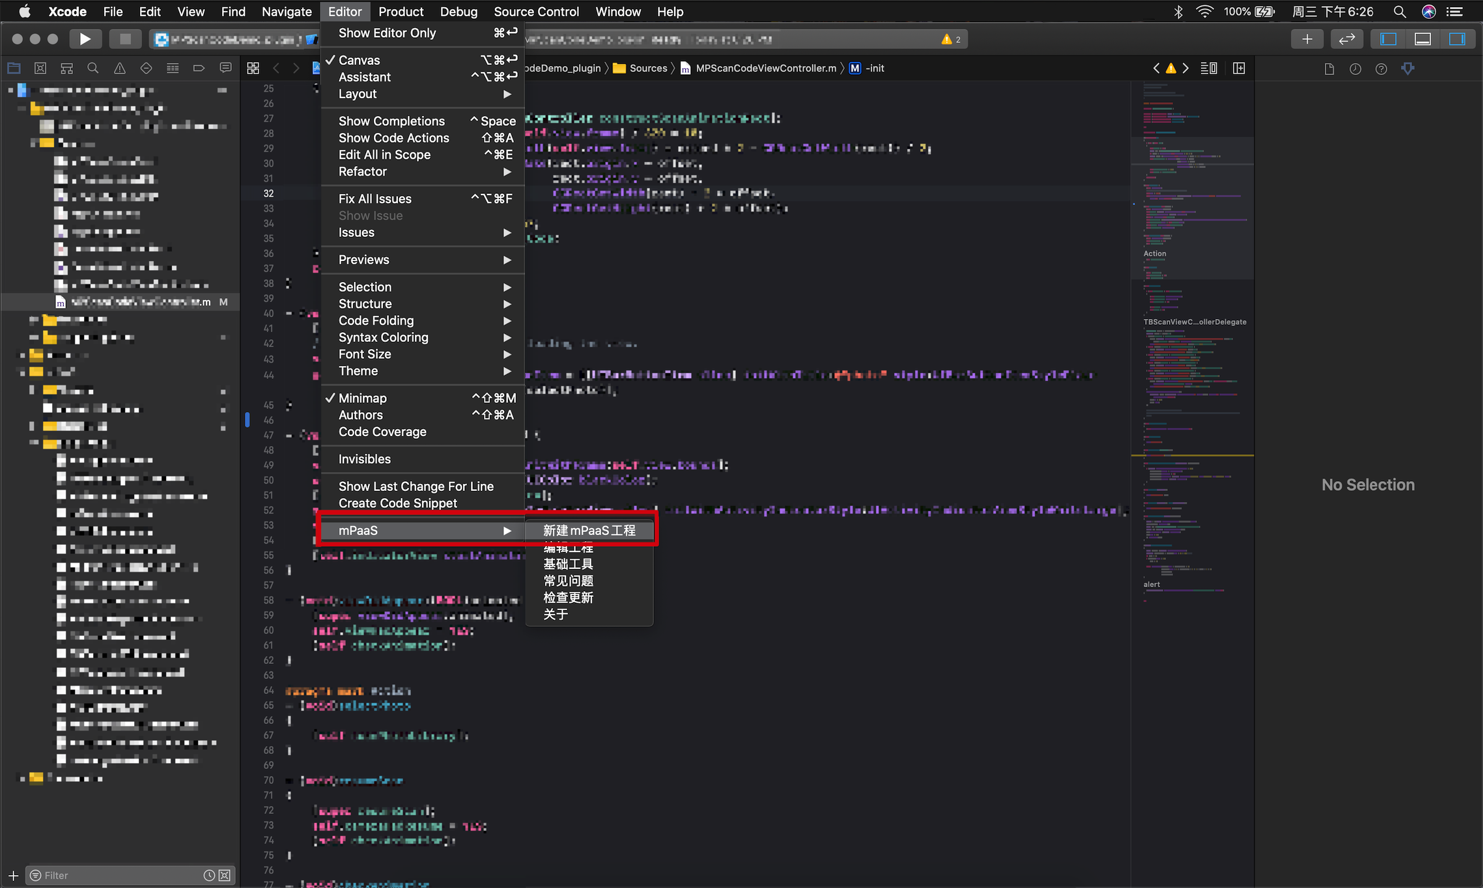Open the Source Control navigator

pos(40,68)
